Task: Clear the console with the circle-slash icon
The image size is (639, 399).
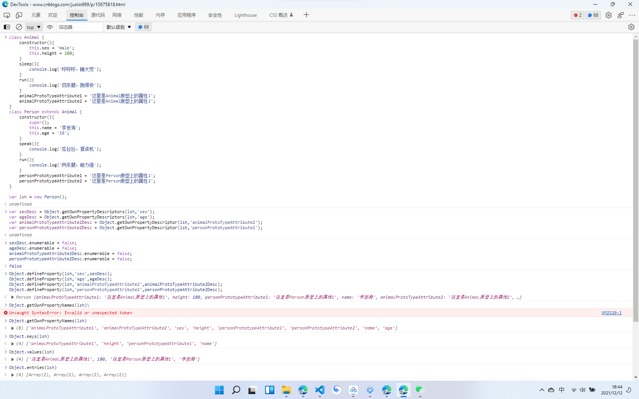Action: click(x=19, y=27)
